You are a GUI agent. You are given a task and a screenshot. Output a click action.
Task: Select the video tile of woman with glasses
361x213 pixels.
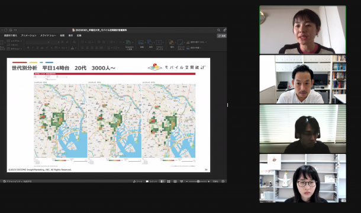[x=303, y=178]
